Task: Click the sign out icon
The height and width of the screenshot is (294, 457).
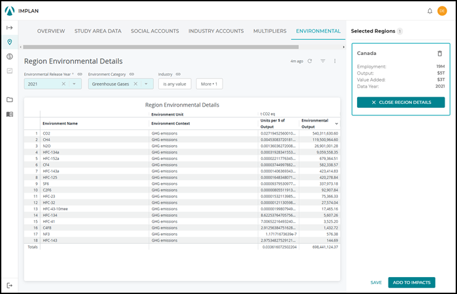Action: pyautogui.click(x=10, y=286)
